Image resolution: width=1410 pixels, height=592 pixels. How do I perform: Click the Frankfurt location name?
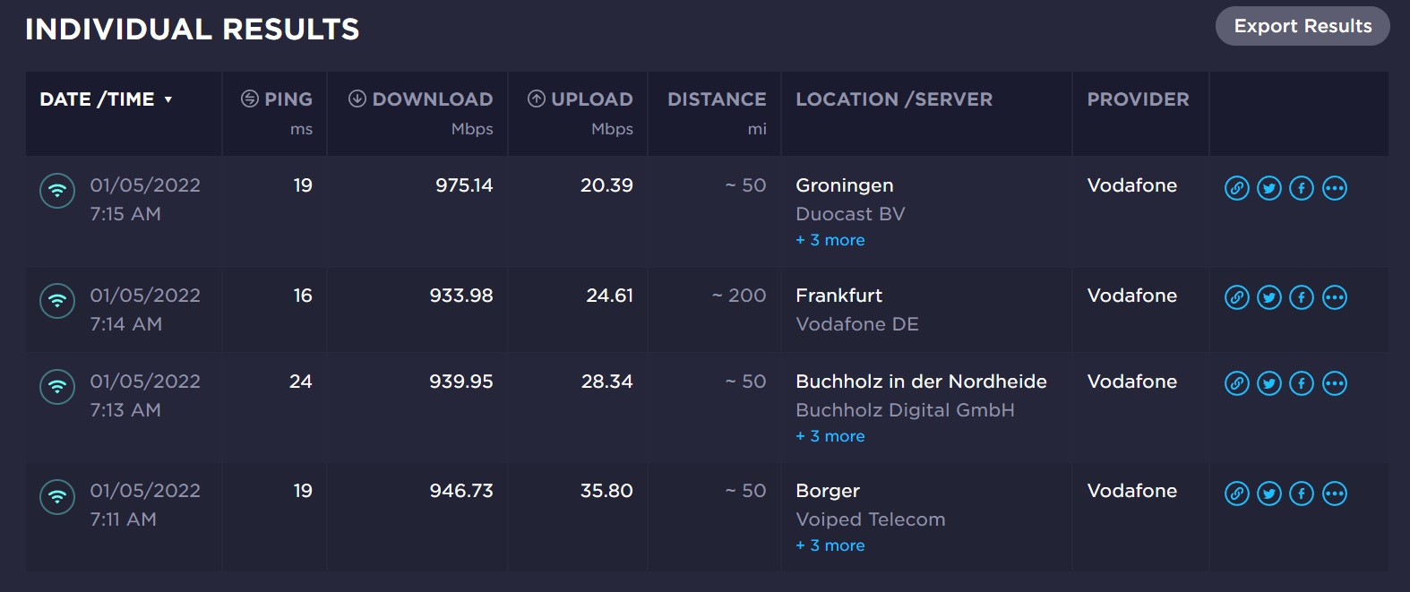(x=839, y=296)
